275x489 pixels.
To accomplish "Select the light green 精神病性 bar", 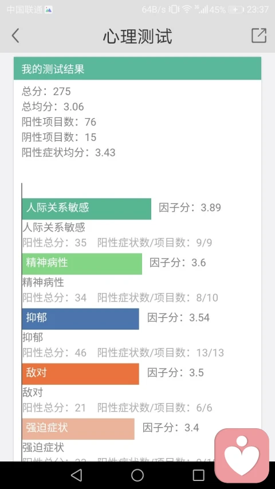I will (82, 264).
